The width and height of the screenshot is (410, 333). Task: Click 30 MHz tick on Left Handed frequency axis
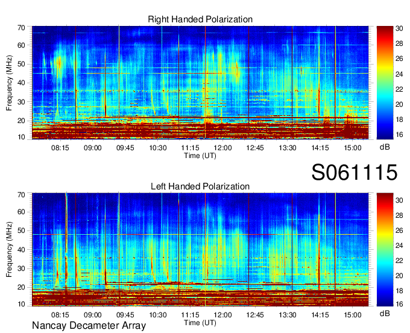(21, 268)
